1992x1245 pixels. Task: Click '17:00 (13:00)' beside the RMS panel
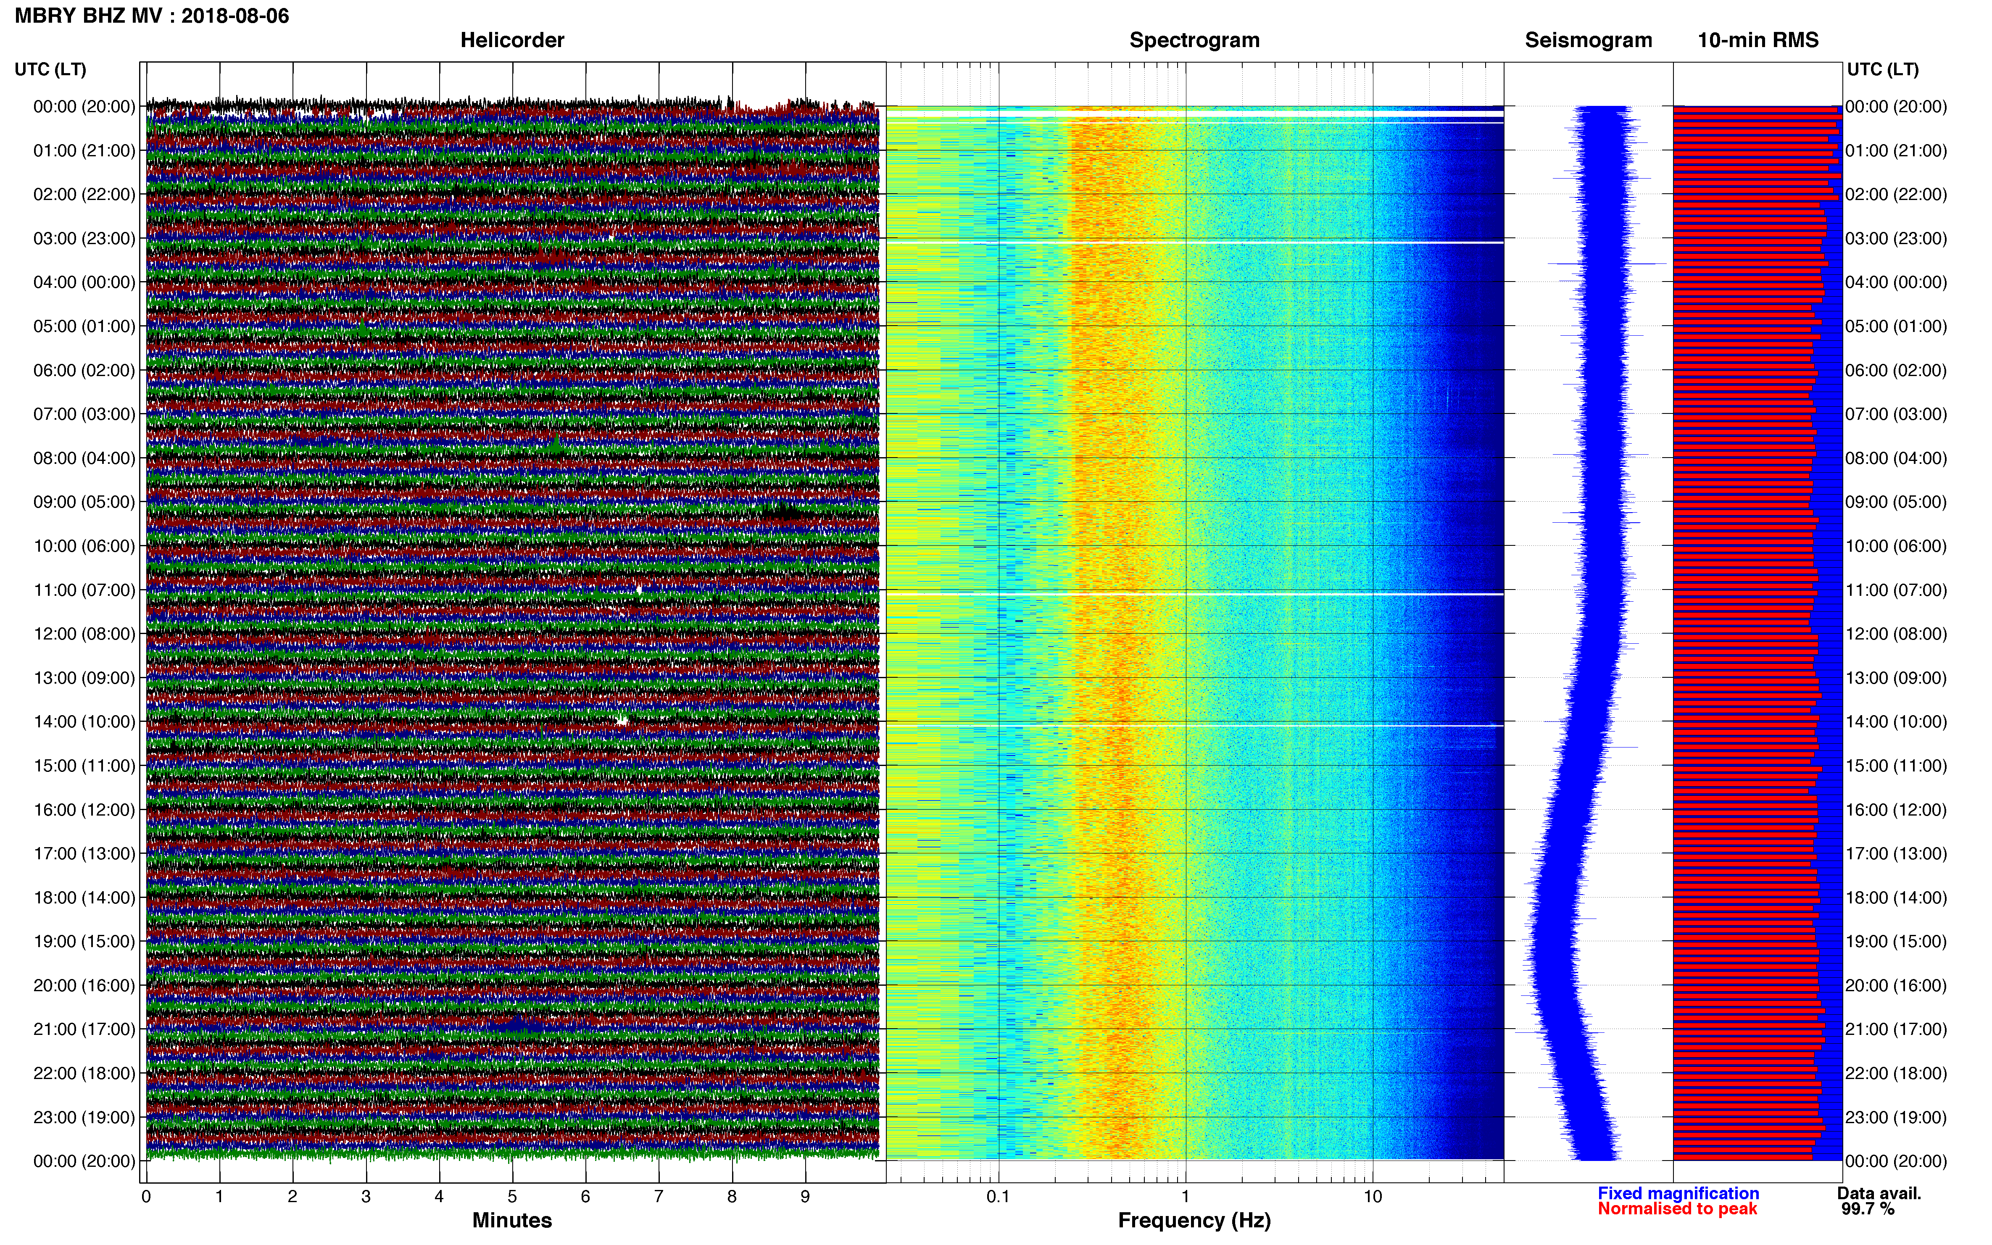(x=1896, y=854)
